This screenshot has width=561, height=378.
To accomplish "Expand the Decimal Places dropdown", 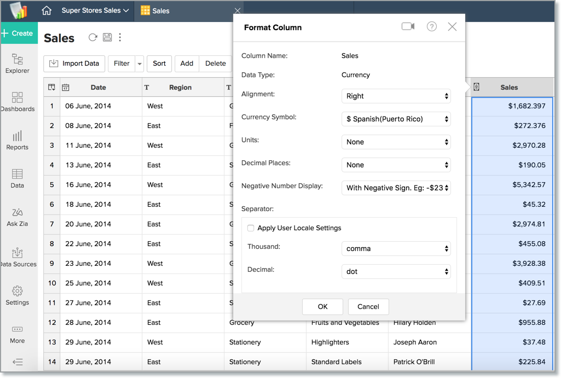I will tap(396, 165).
